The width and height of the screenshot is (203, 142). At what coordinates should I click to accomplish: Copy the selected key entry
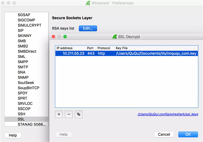79,114
